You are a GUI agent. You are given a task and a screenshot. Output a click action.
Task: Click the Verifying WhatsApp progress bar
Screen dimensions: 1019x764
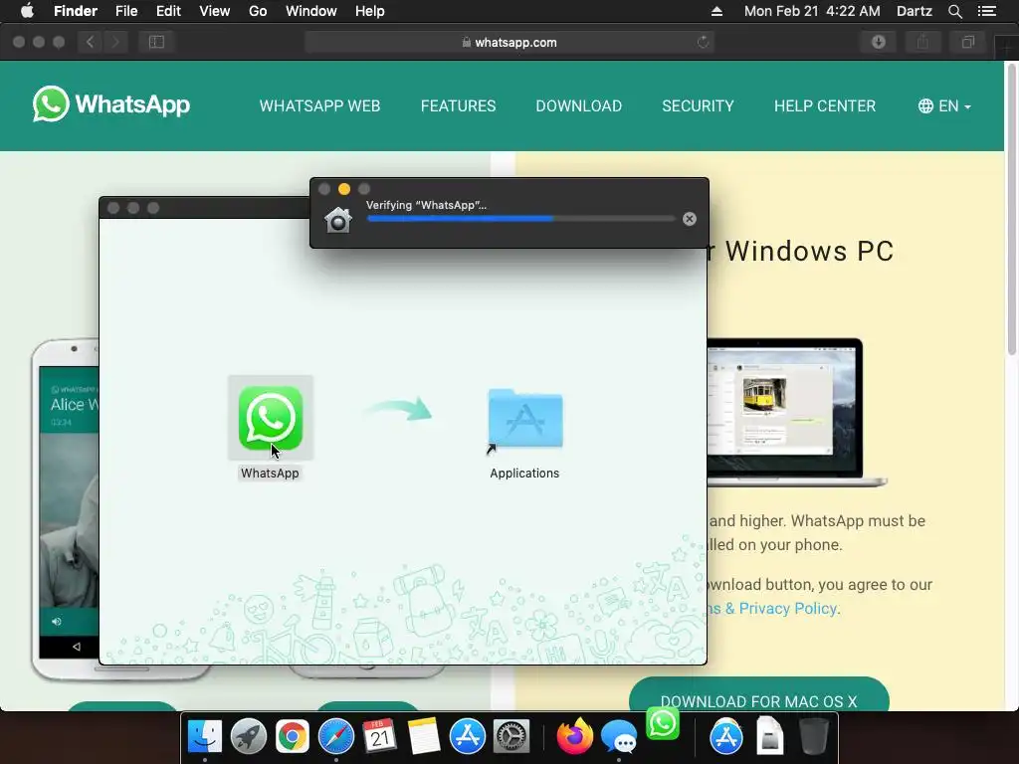[x=521, y=219]
